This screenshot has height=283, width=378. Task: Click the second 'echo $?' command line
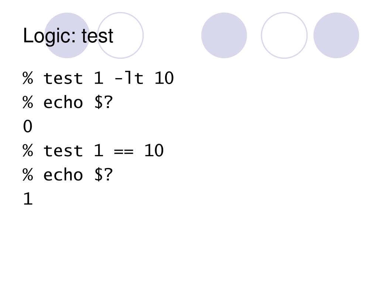click(68, 174)
